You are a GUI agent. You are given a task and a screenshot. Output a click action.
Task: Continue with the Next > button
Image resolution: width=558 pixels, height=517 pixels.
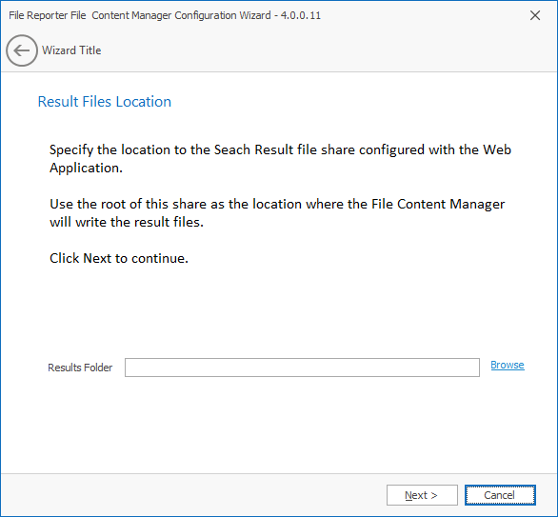422,495
